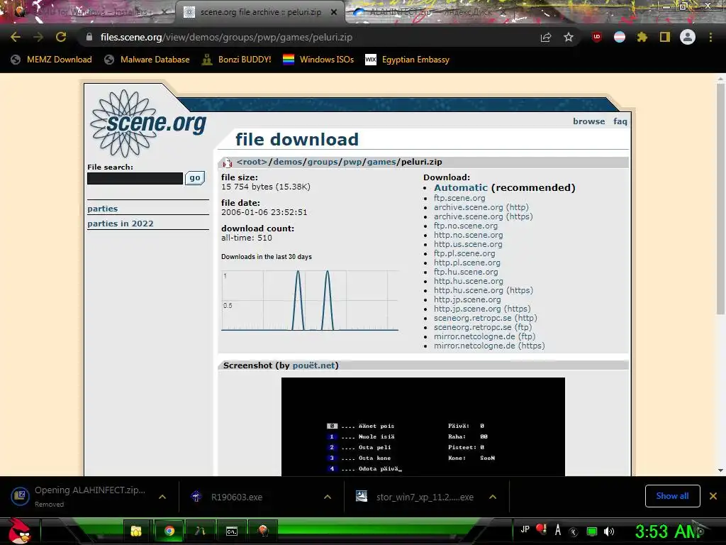Close the downloads bar
The width and height of the screenshot is (726, 545).
tap(713, 496)
